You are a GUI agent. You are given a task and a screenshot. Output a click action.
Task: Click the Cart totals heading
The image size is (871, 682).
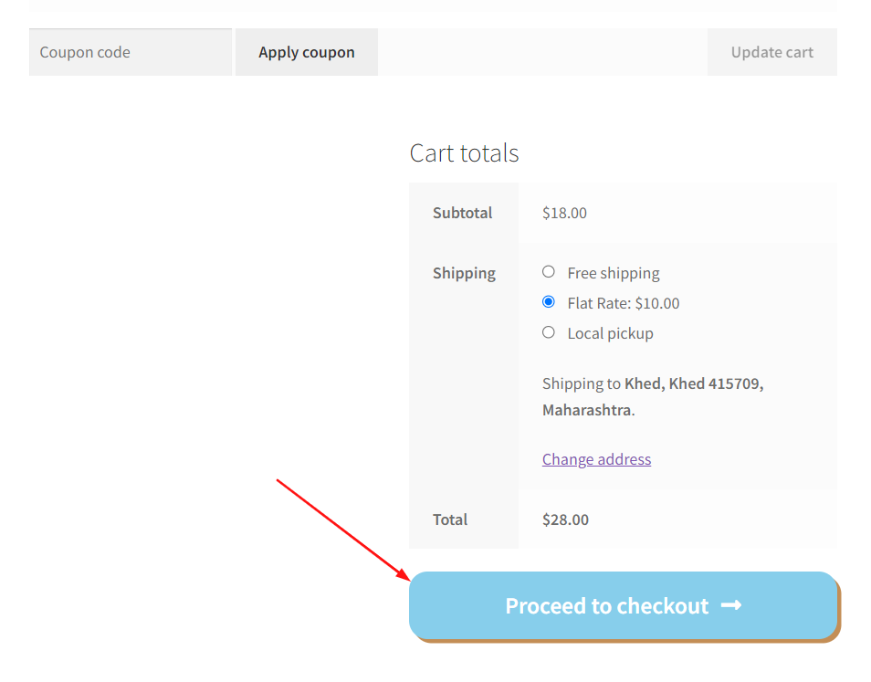(x=464, y=153)
